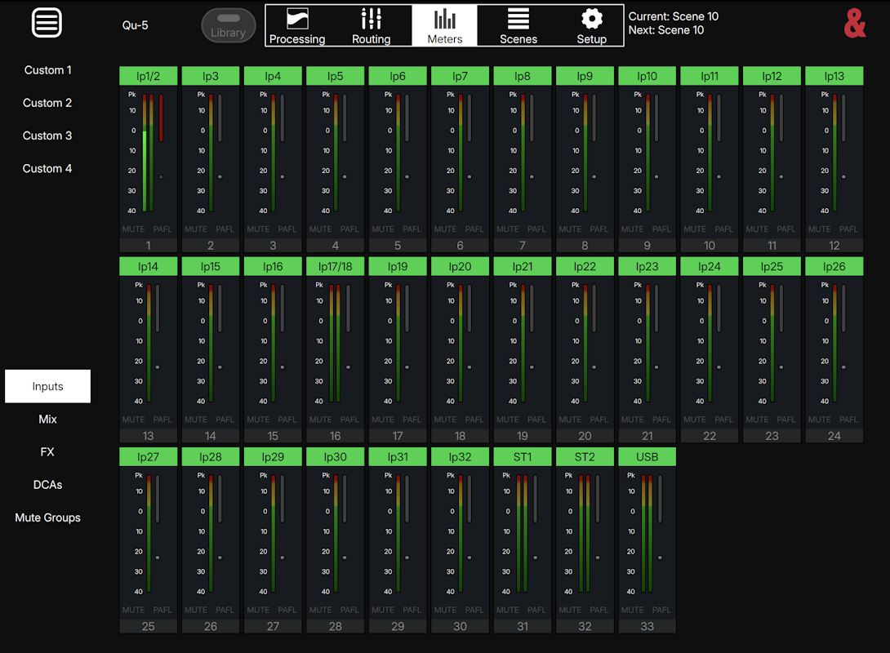The image size is (890, 653).
Task: Toggle PAFL on channel Ip13
Action: [x=848, y=229]
